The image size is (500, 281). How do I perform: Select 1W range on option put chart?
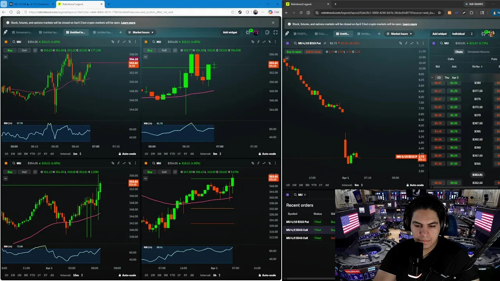[294, 185]
